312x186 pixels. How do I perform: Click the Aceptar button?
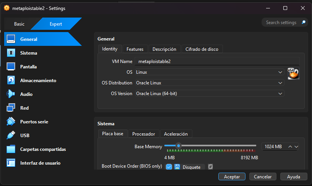232,177
